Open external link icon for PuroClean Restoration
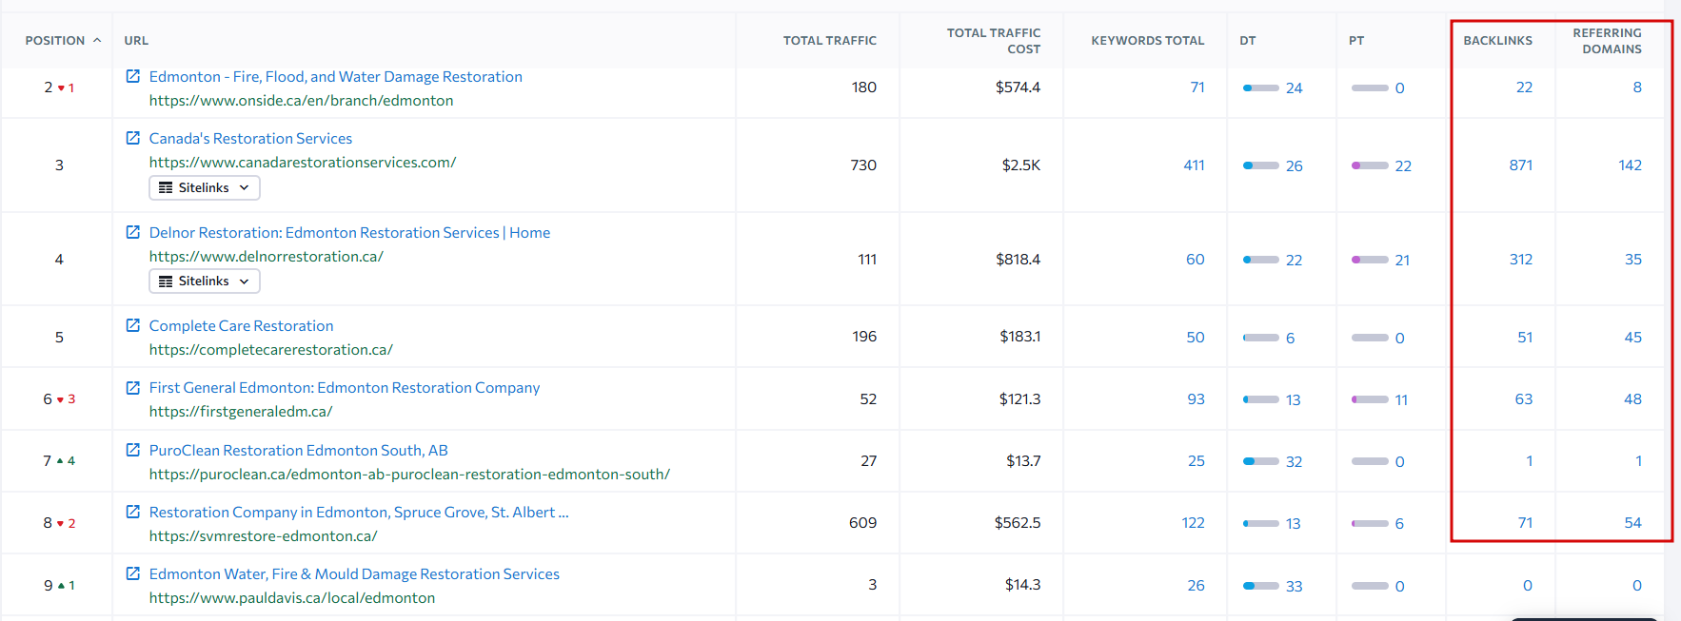Screen dimensions: 1681x621 (x=133, y=450)
